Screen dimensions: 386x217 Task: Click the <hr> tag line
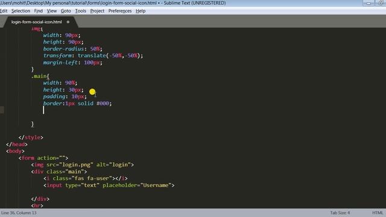(37, 206)
